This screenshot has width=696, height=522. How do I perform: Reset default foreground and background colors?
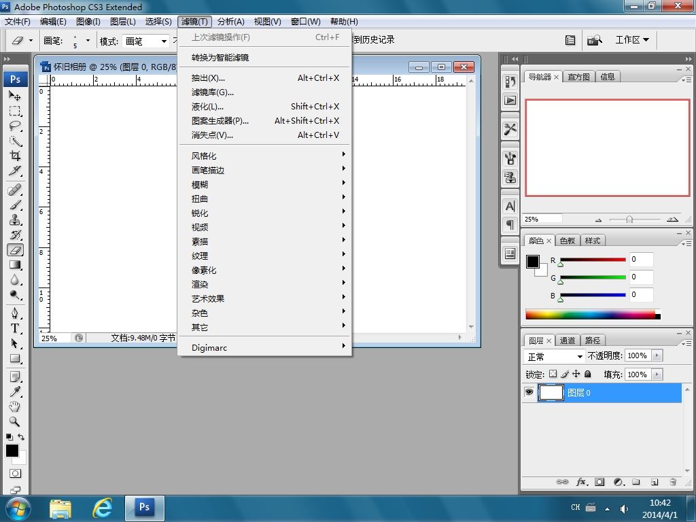pyautogui.click(x=10, y=437)
